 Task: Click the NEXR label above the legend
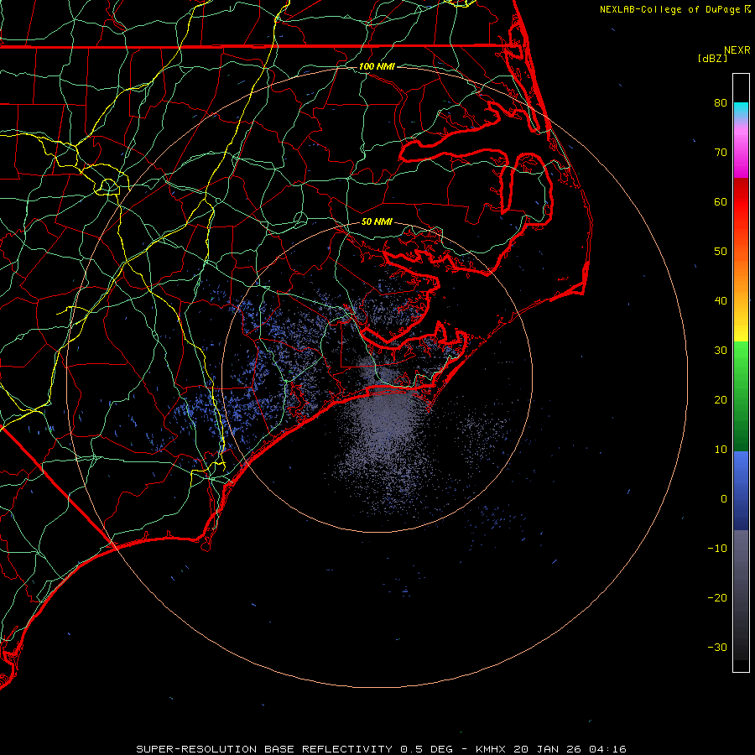pos(737,50)
